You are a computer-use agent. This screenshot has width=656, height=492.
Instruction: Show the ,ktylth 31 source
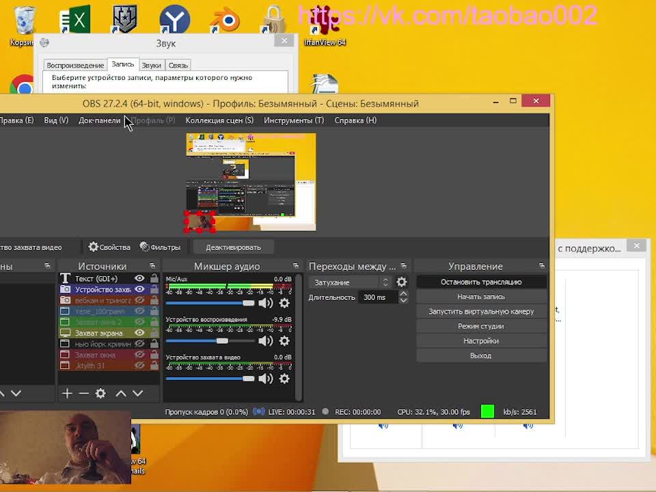[139, 366]
